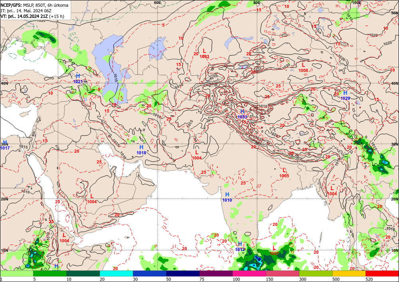399x282 pixels.
Task: Click the H 1021 high pressure marker
Action: [x=78, y=79]
